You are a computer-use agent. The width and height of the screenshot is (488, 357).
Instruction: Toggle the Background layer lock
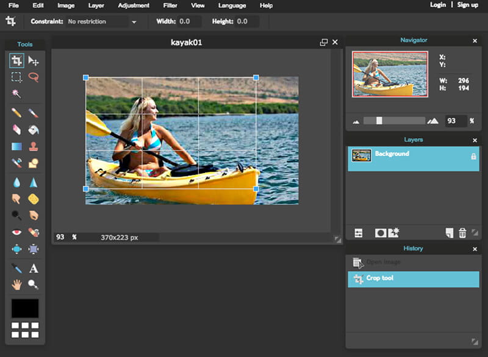point(473,157)
